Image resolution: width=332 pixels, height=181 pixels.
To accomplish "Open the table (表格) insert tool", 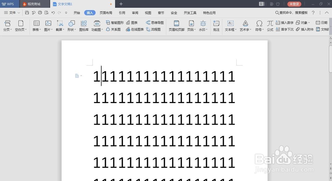I will (37, 26).
